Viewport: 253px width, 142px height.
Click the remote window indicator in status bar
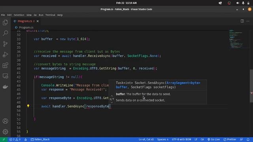point(4,139)
